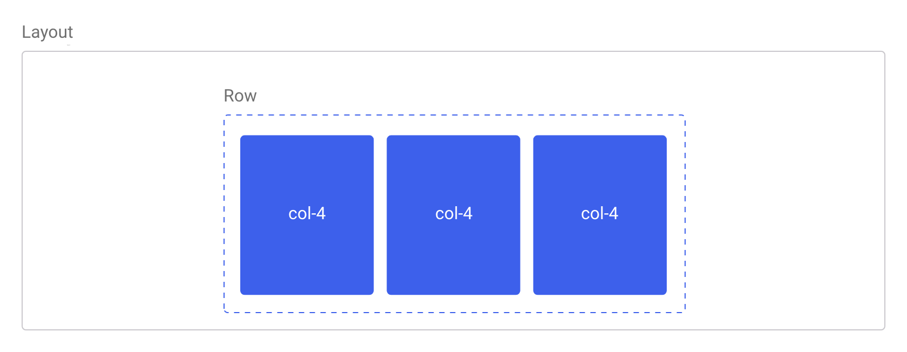Click the col-4 text in first block
Viewport: 907px width, 352px height.
pyautogui.click(x=307, y=213)
